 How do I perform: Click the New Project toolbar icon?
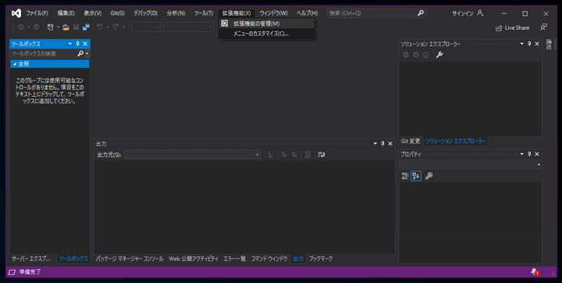[51, 27]
